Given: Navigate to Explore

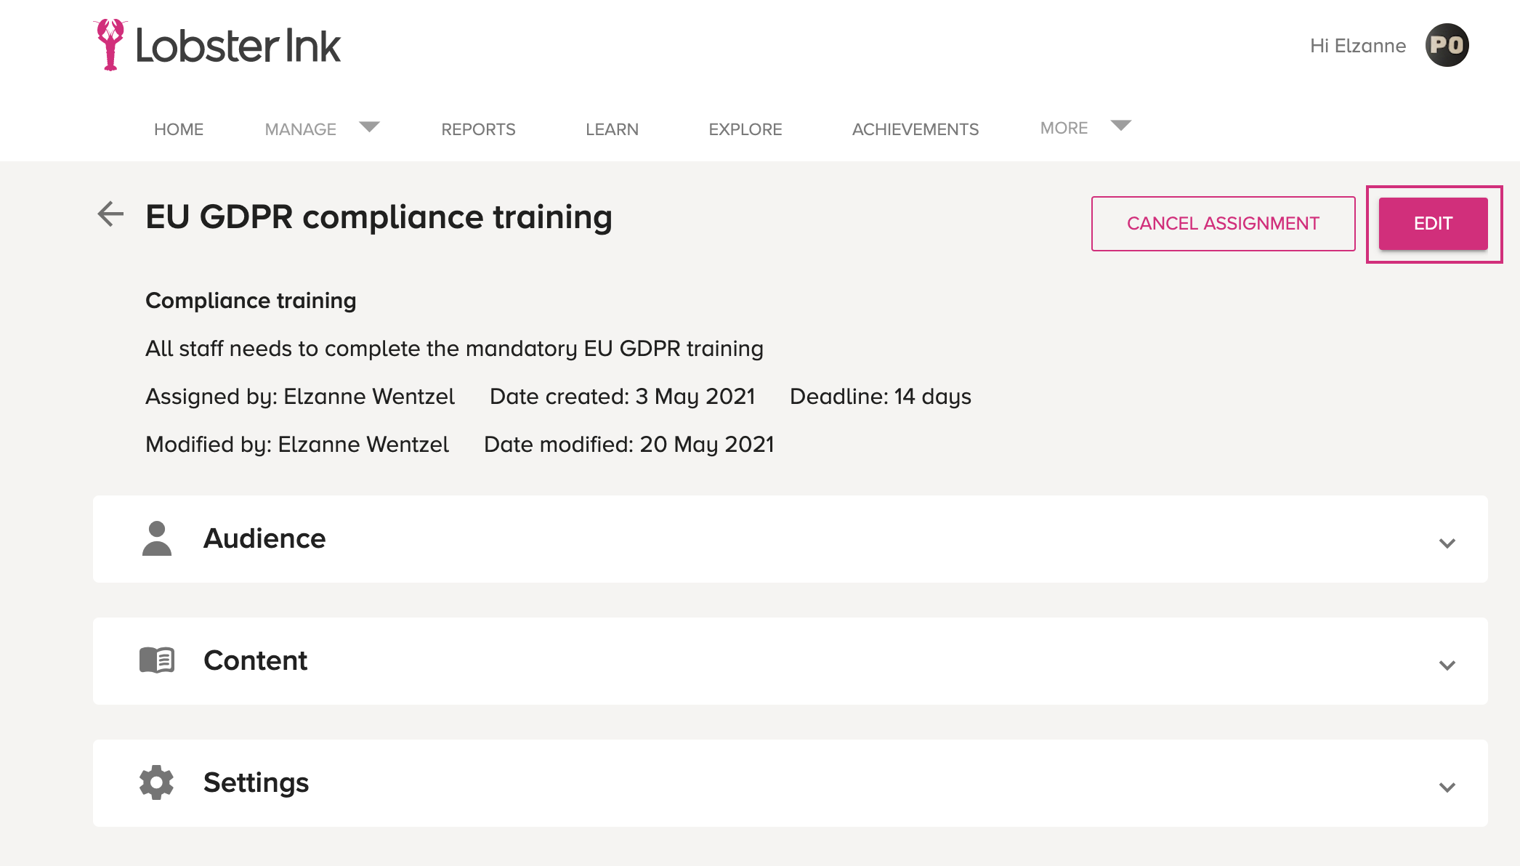Looking at the screenshot, I should 745,129.
